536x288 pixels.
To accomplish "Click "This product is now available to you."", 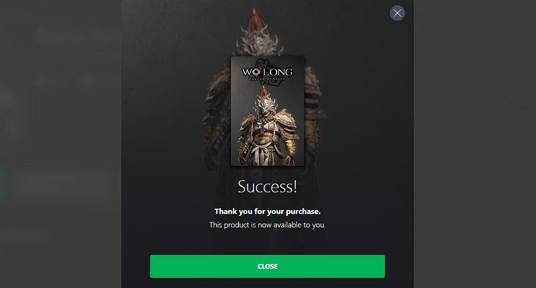I will [268, 225].
